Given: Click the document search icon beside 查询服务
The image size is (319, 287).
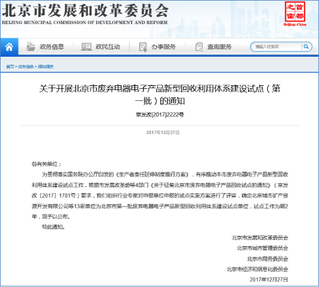Looking at the screenshot, I should tap(199, 47).
